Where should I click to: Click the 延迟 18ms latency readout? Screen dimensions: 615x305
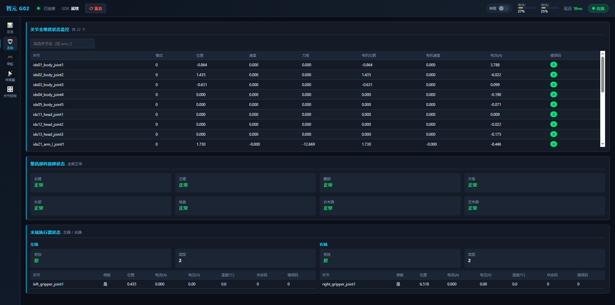click(x=573, y=8)
